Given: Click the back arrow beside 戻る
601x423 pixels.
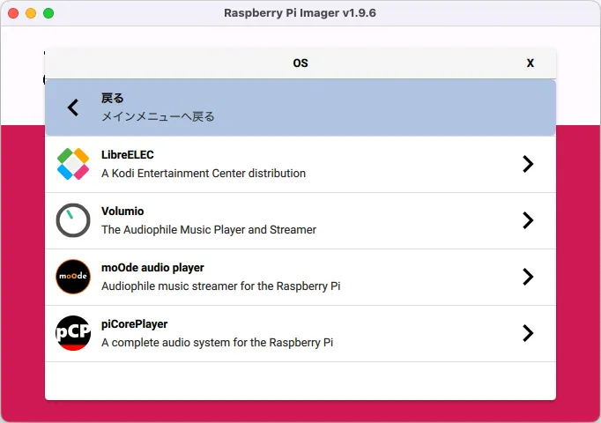Looking at the screenshot, I should (73, 108).
